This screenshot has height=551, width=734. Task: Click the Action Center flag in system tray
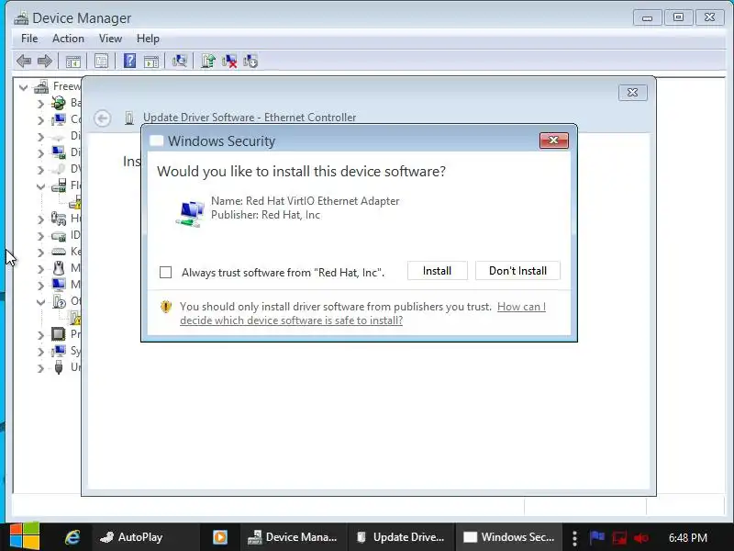tap(597, 537)
